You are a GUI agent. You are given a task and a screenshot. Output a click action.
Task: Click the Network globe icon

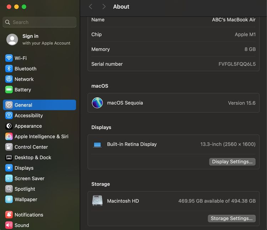coord(9,79)
